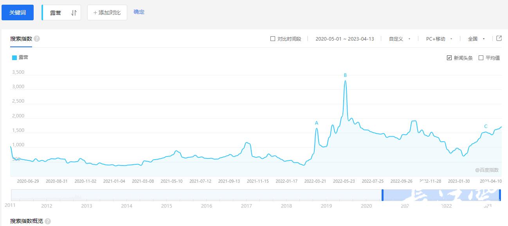Uncheck the 新闻头条 checkbox
Viewport: 508px width, 226px height.
point(449,58)
